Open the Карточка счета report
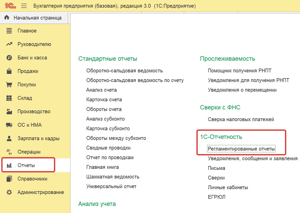 pyautogui.click(x=104, y=100)
